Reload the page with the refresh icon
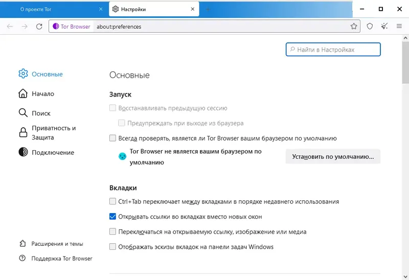The width and height of the screenshot is (409, 280). [x=39, y=27]
